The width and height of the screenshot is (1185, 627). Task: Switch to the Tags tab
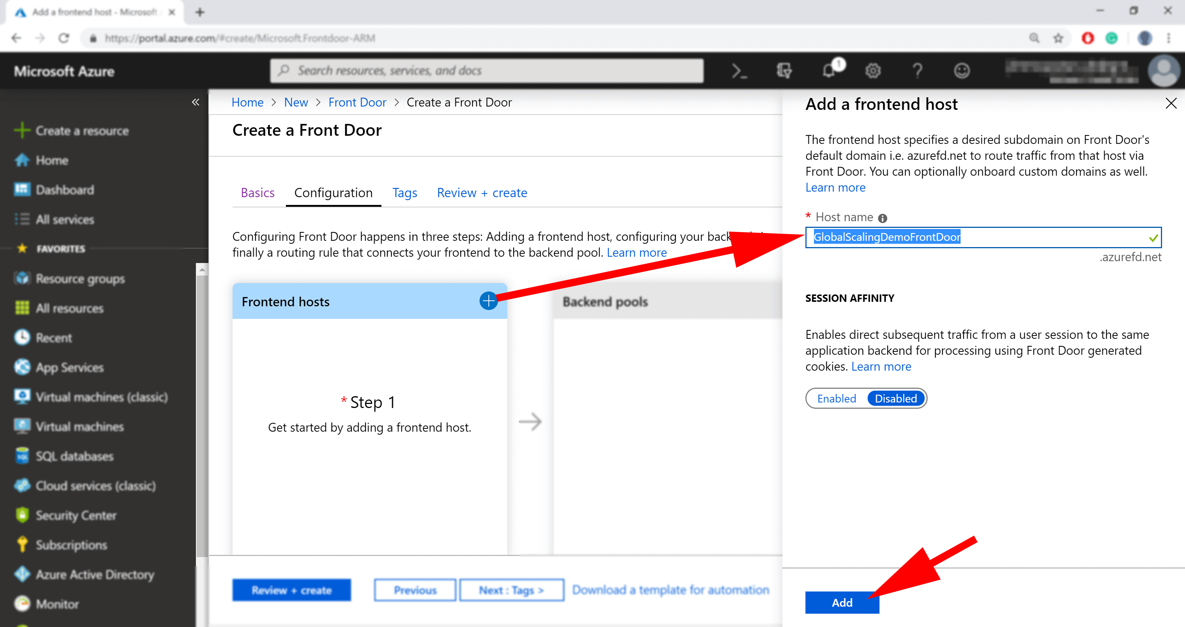click(x=405, y=193)
